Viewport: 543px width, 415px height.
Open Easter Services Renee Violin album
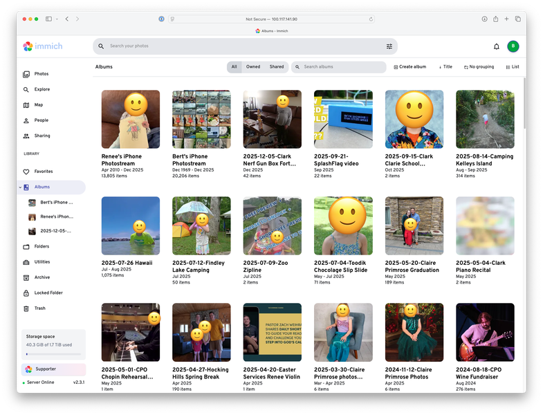(273, 332)
